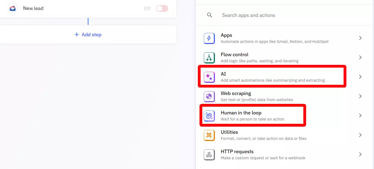Select the AI sparkles icon

coord(209,77)
